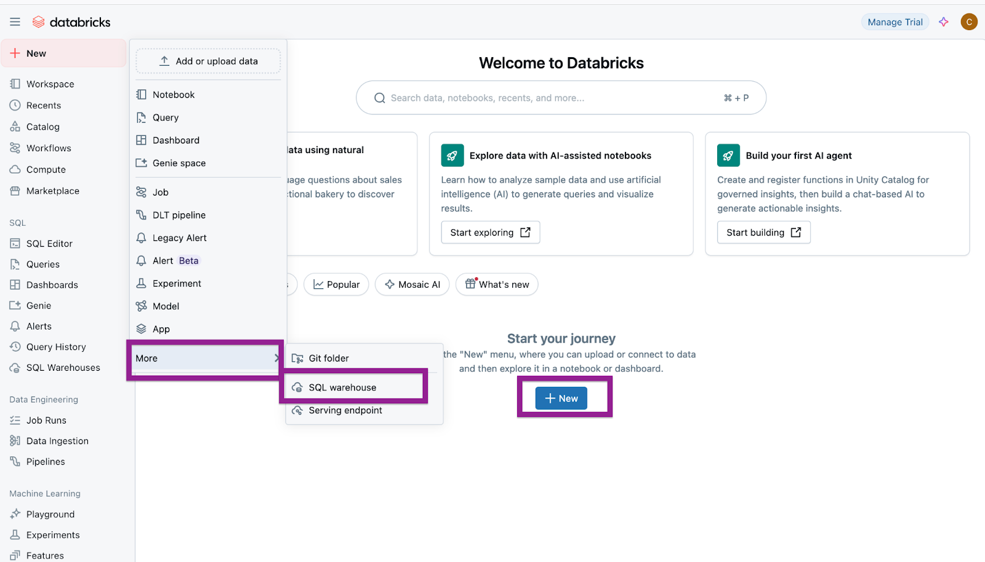Image resolution: width=985 pixels, height=562 pixels.
Task: Click the Start exploring button
Action: (490, 232)
